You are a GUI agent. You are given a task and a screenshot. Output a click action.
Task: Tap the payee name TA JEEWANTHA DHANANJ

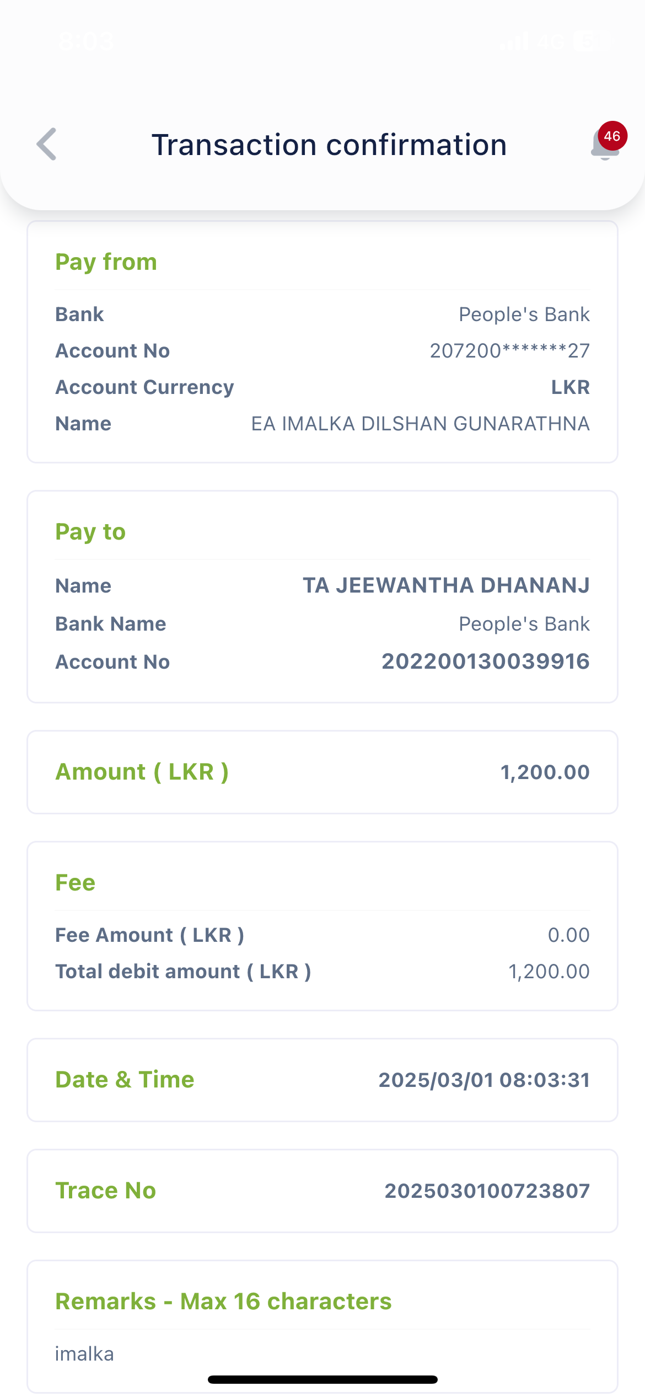coord(446,585)
